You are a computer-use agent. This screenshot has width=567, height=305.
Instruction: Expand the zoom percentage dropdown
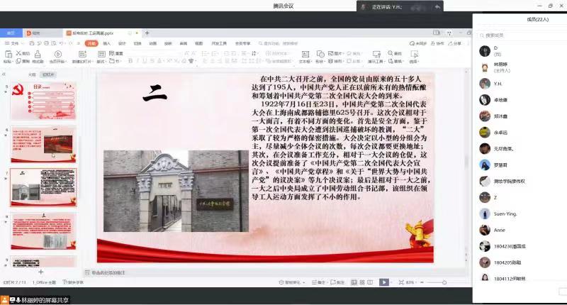(415, 282)
